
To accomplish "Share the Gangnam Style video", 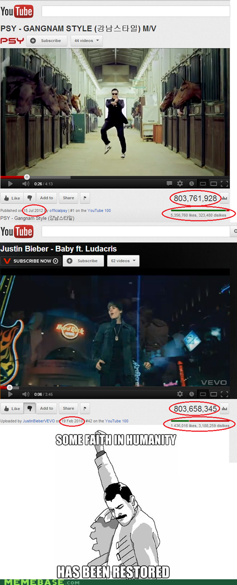I will pyautogui.click(x=68, y=198).
